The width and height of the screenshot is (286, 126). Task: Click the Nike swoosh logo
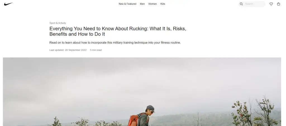click(8, 4)
